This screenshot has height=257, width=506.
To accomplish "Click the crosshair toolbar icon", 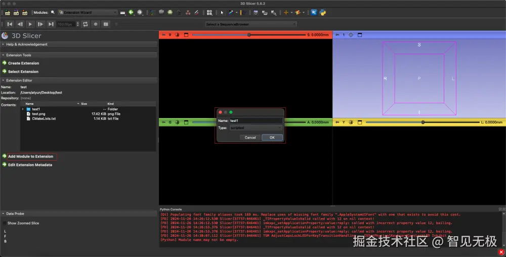I will [x=287, y=12].
